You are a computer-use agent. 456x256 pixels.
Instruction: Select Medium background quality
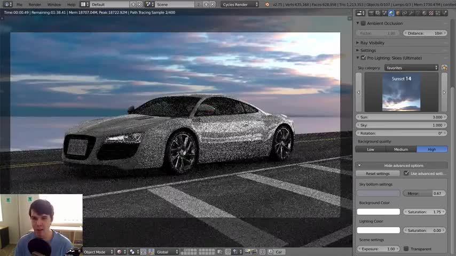pos(401,149)
